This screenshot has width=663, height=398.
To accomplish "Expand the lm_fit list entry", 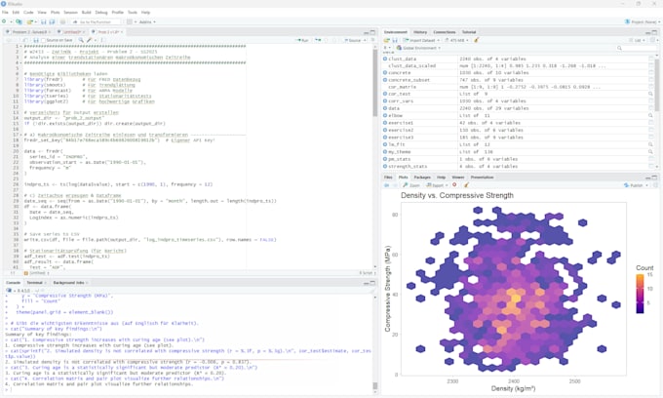I will point(385,144).
